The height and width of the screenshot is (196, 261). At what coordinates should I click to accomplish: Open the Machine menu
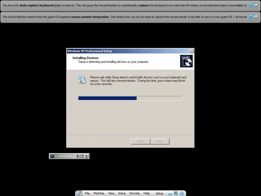pos(99,193)
